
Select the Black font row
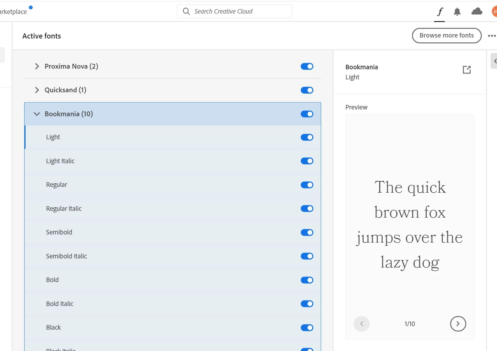pos(173,328)
